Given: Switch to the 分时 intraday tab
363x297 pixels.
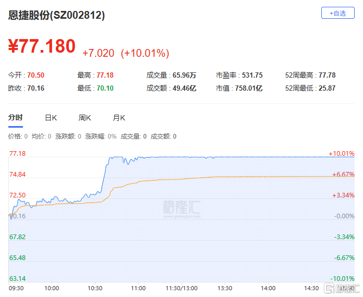Looking at the screenshot, I should (15, 118).
